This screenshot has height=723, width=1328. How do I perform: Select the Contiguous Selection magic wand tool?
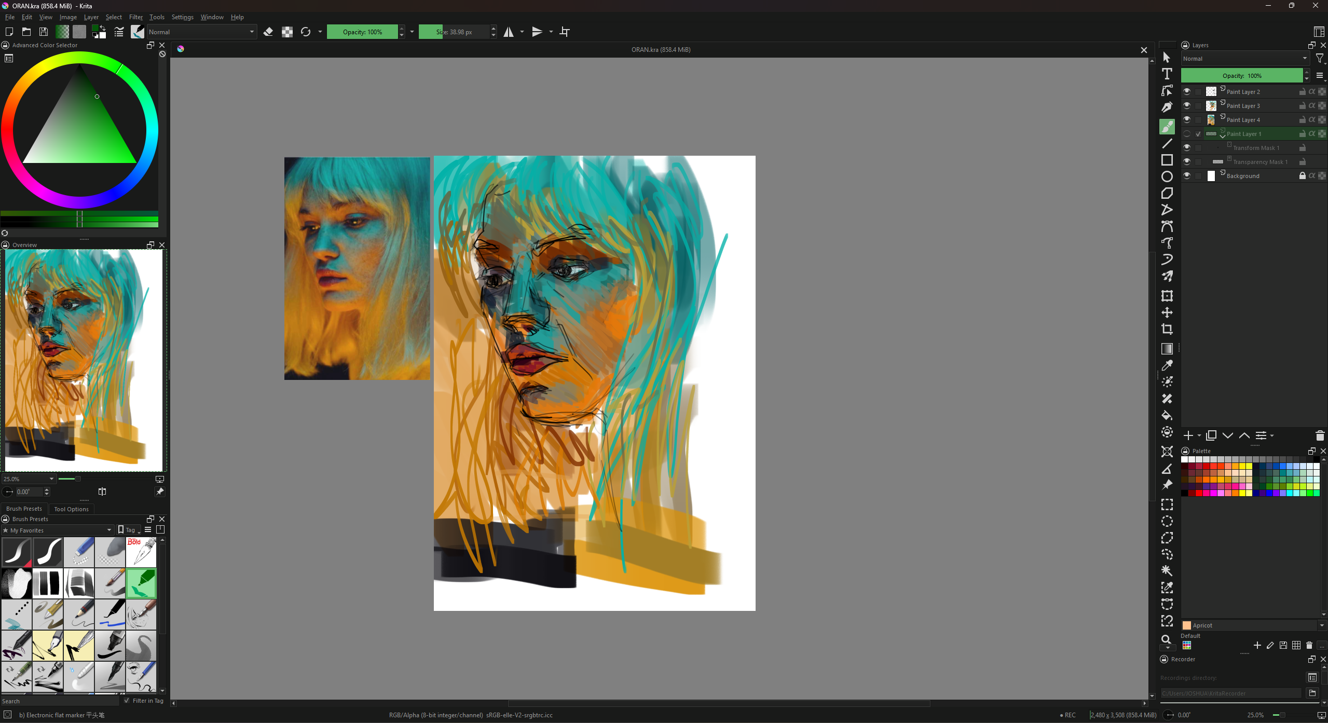pyautogui.click(x=1167, y=571)
